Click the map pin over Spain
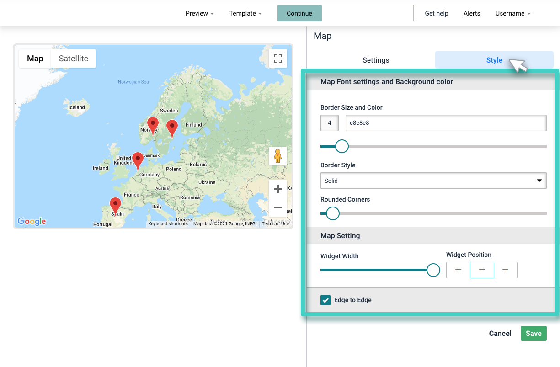This screenshot has height=367, width=560. [x=116, y=206]
